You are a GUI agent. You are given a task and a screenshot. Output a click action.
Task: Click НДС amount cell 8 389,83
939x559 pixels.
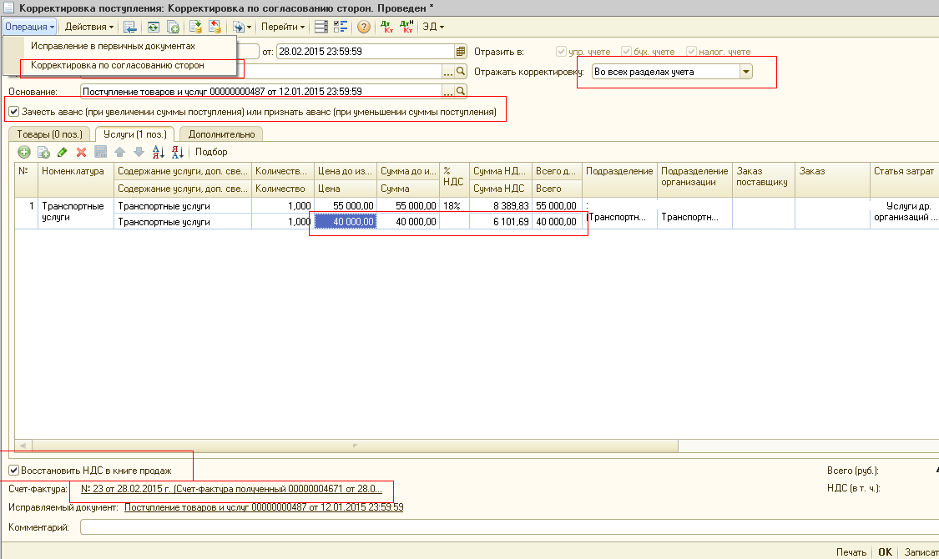pos(501,206)
